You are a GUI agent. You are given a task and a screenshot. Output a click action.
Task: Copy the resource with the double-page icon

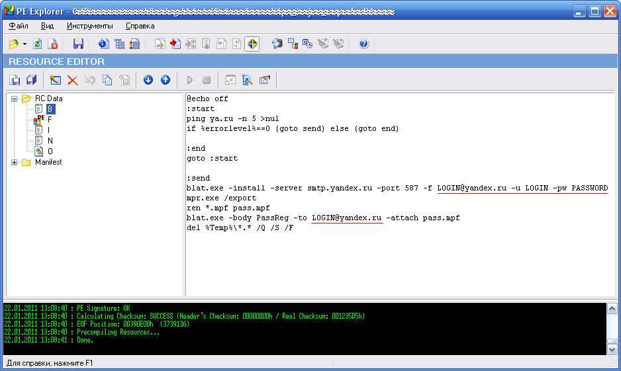107,80
